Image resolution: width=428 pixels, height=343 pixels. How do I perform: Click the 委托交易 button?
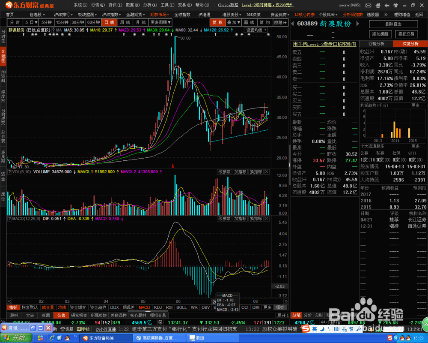click(406, 34)
